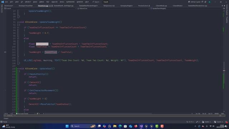Pin the StormCore.cpp tab
This screenshot has width=229, height=129.
pyautogui.click(x=50, y=6)
